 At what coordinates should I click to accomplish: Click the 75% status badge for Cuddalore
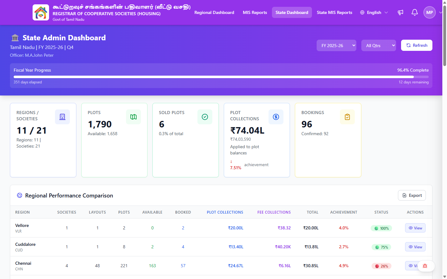(381, 247)
